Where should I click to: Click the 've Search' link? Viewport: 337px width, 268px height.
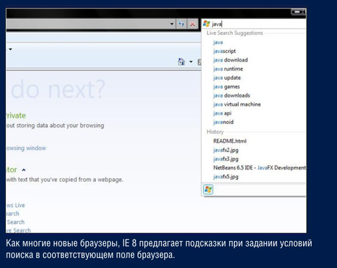pos(18,231)
